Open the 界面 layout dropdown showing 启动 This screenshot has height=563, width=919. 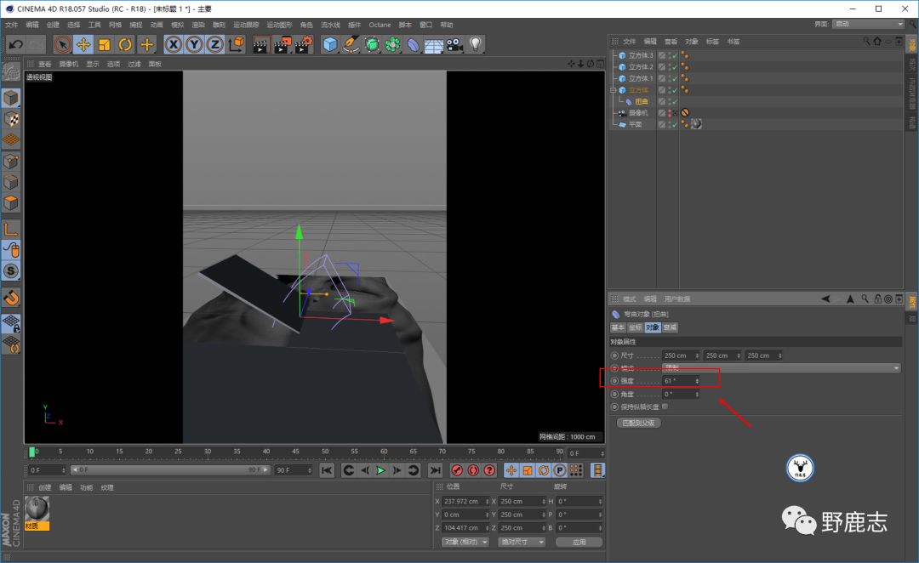[x=868, y=24]
